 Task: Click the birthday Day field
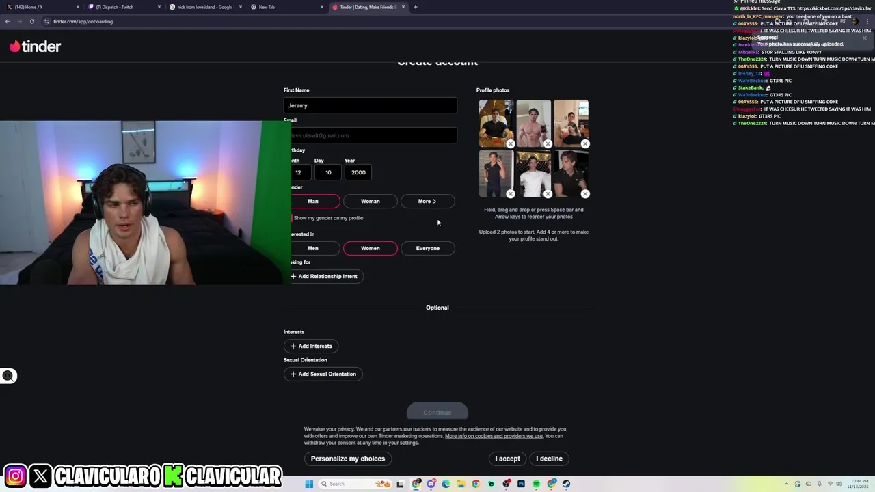[328, 172]
